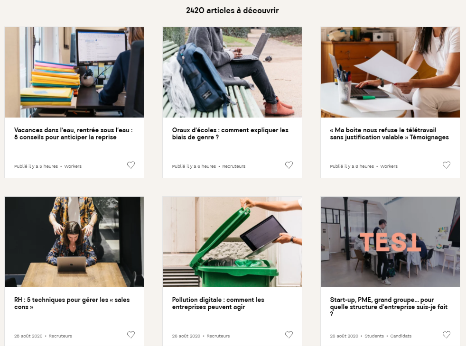The height and width of the screenshot is (346, 466).
Task: Select Candidats tag on Start-up article
Action: pyautogui.click(x=401, y=336)
